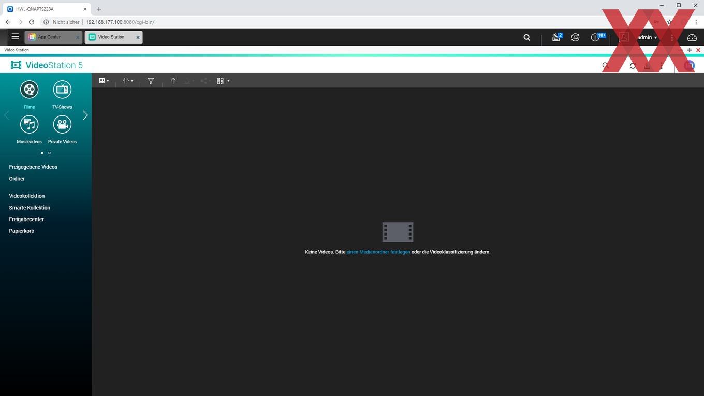The width and height of the screenshot is (704, 396).
Task: Open a new browser tab
Action: (99, 9)
